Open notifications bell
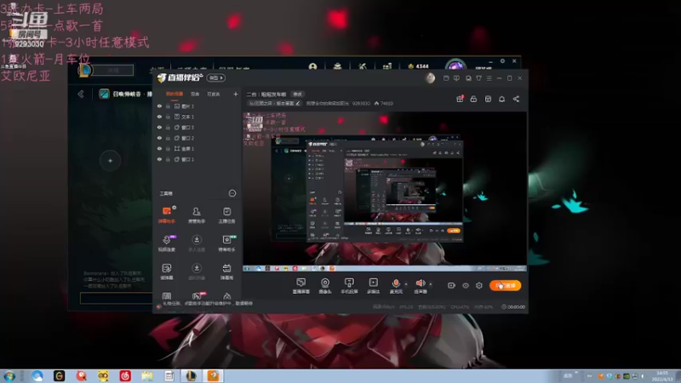The image size is (681, 383). point(501,99)
